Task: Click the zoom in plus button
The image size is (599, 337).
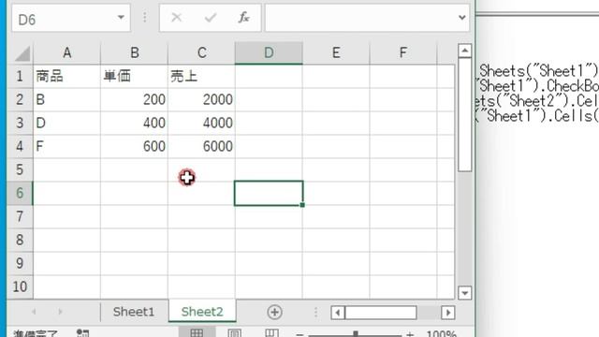Action: [410, 335]
